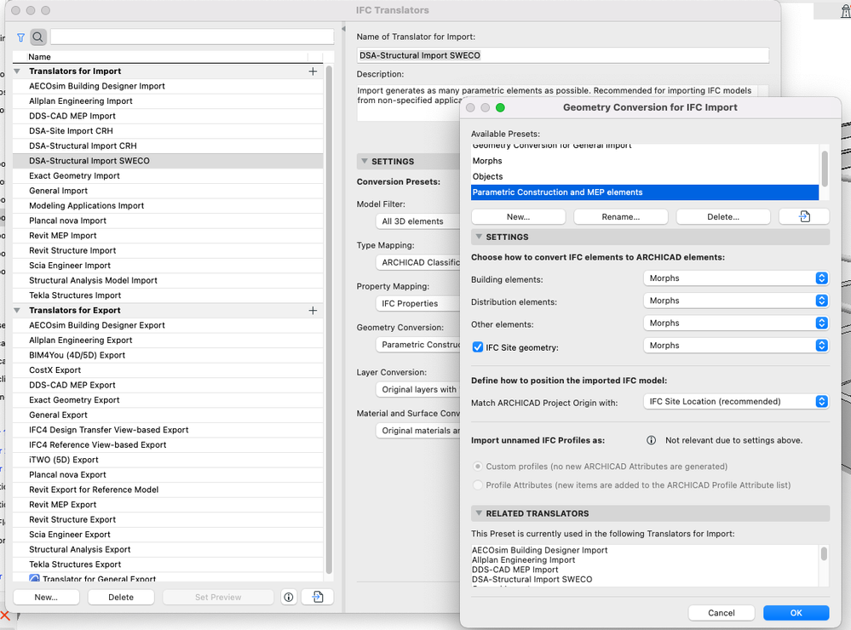Screen dimensions: 851x630
Task: Select Revit Export for Reference Model
Action: 168,490
